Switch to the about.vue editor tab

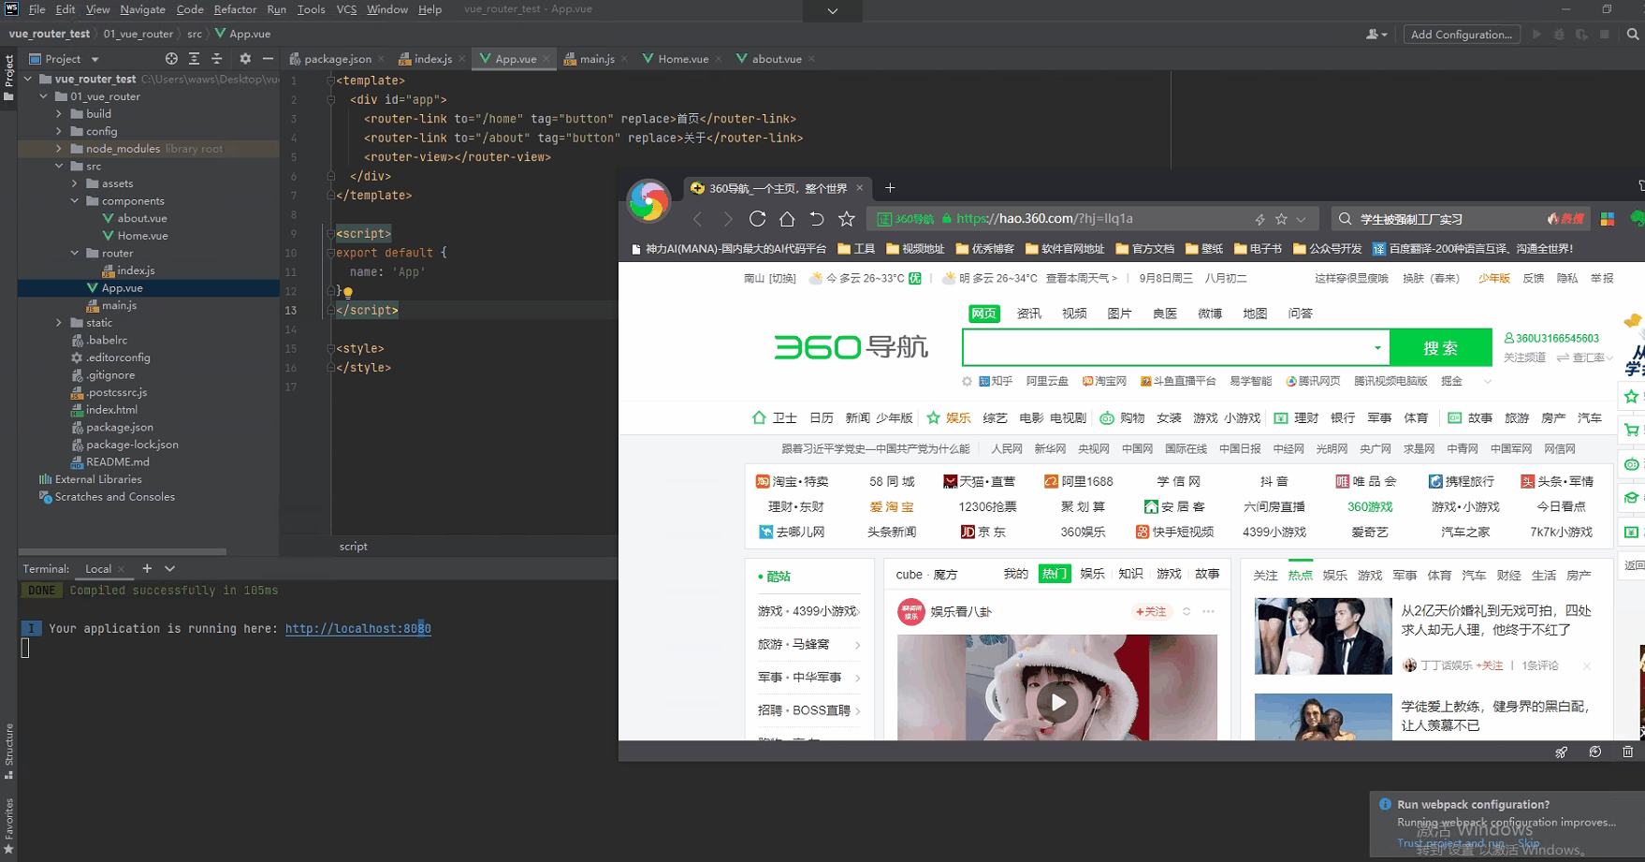tap(777, 59)
